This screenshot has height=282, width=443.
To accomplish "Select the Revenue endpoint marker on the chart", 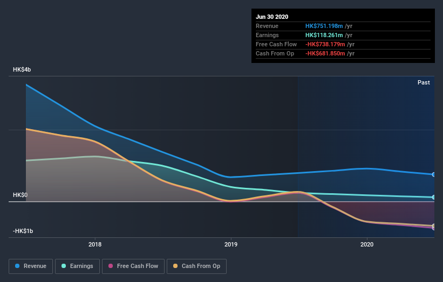I will [x=433, y=175].
